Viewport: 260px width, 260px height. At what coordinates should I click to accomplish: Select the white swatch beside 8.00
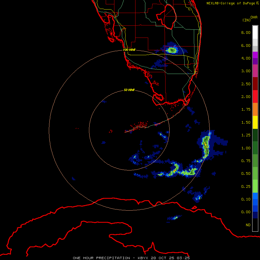[255, 32]
